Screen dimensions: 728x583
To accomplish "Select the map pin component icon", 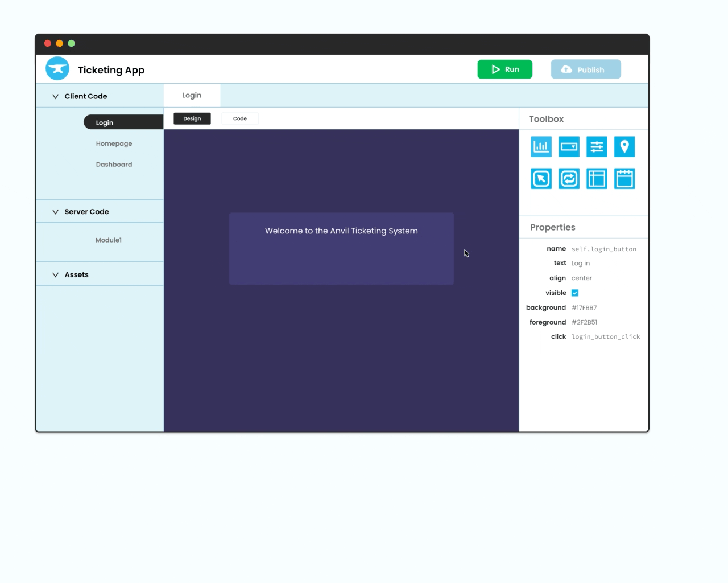I will [x=624, y=147].
